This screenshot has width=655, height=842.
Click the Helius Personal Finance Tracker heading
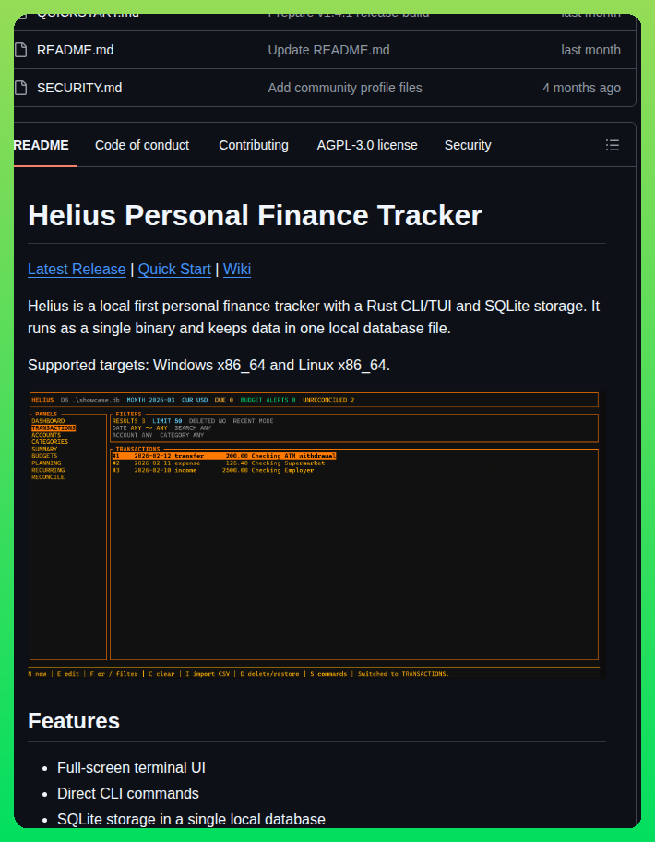255,215
